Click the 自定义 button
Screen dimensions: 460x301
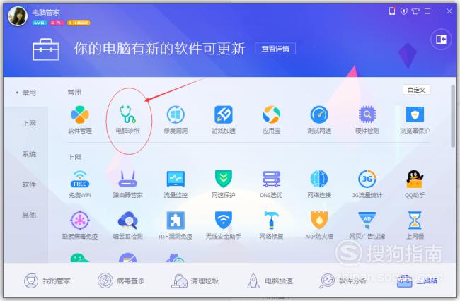[416, 90]
